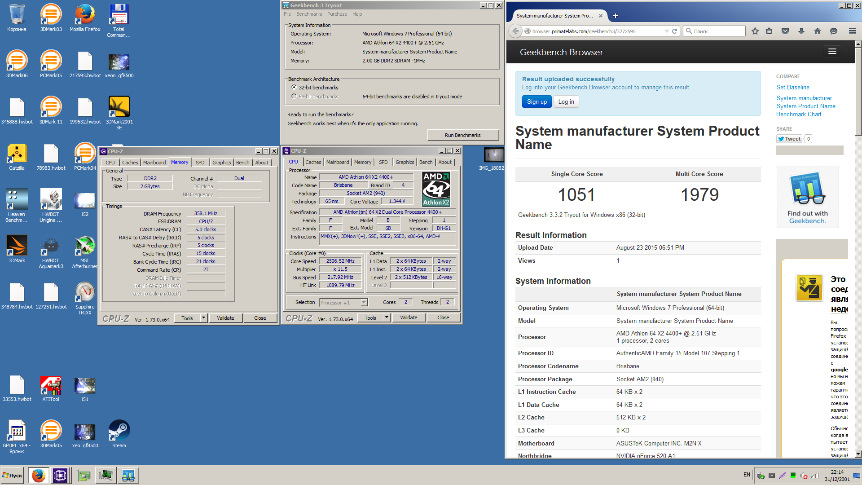The image size is (862, 485).
Task: Close the System manufacturer browser tab
Action: [x=601, y=16]
